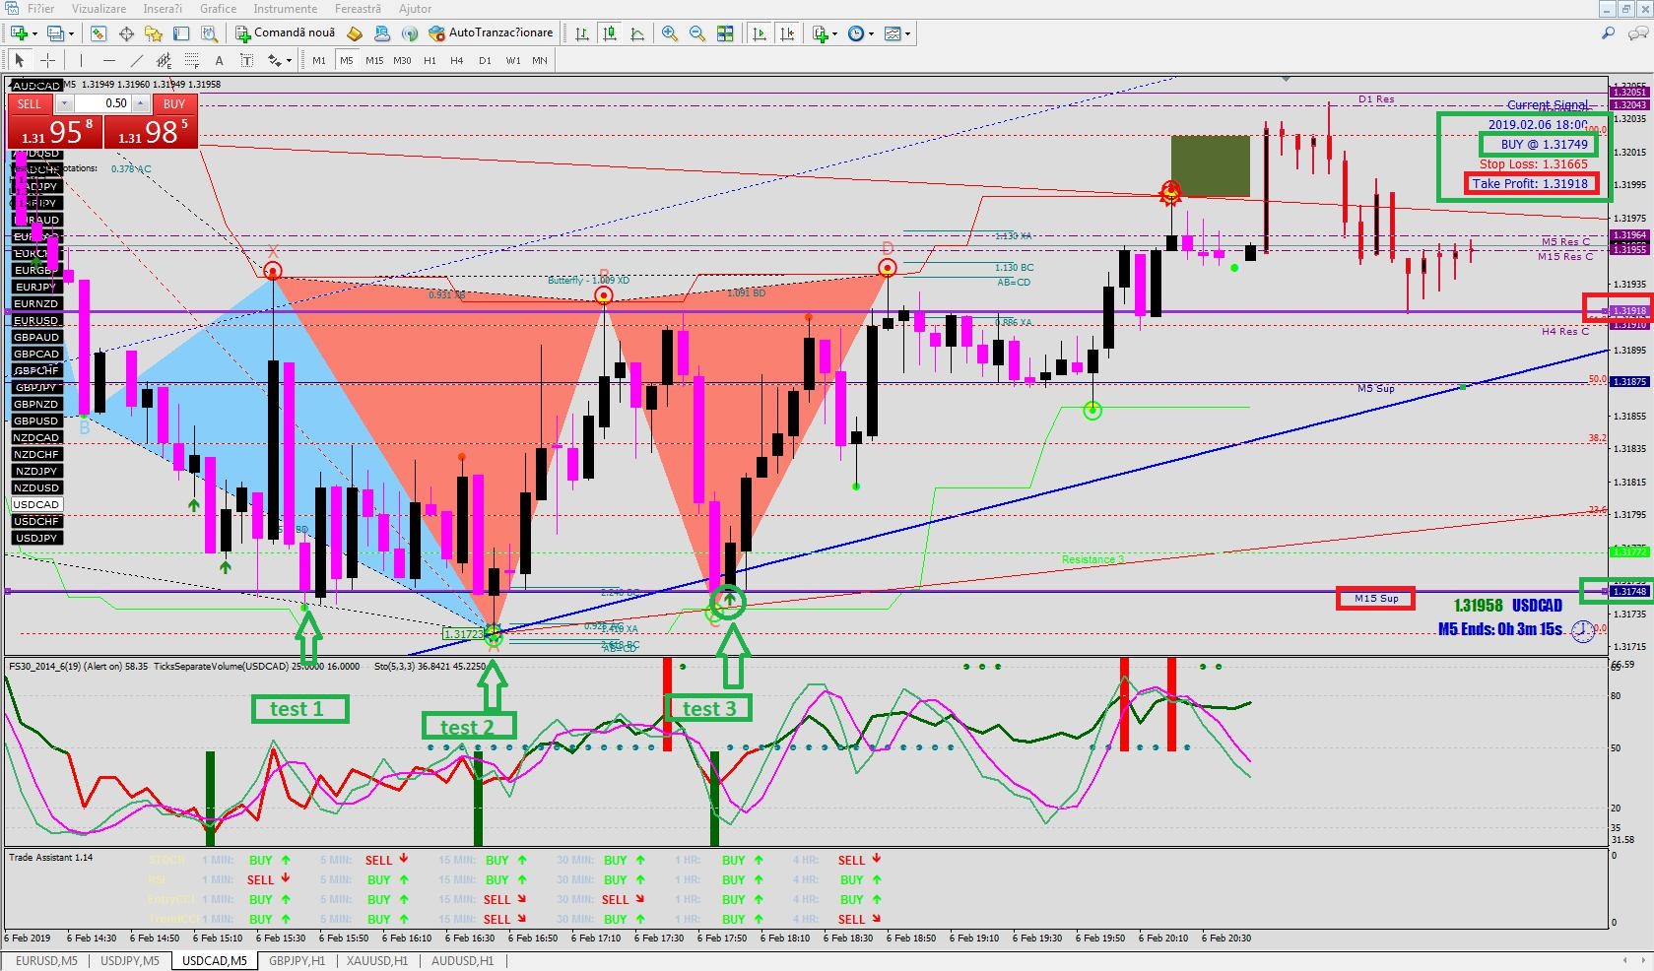Open the indicators list icon

click(821, 33)
